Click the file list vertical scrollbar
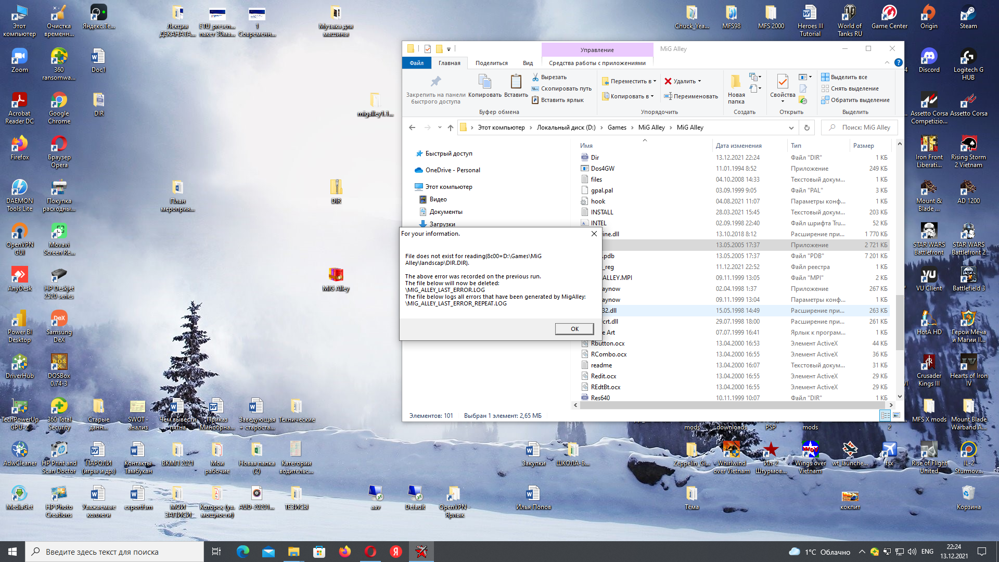Image resolution: width=999 pixels, height=562 pixels. 900,323
